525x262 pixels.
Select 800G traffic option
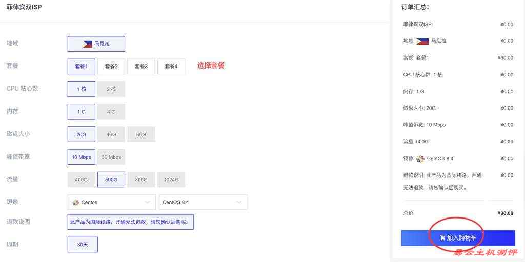[x=141, y=180]
